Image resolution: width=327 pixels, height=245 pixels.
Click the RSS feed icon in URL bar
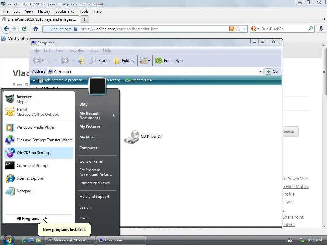pos(232,29)
